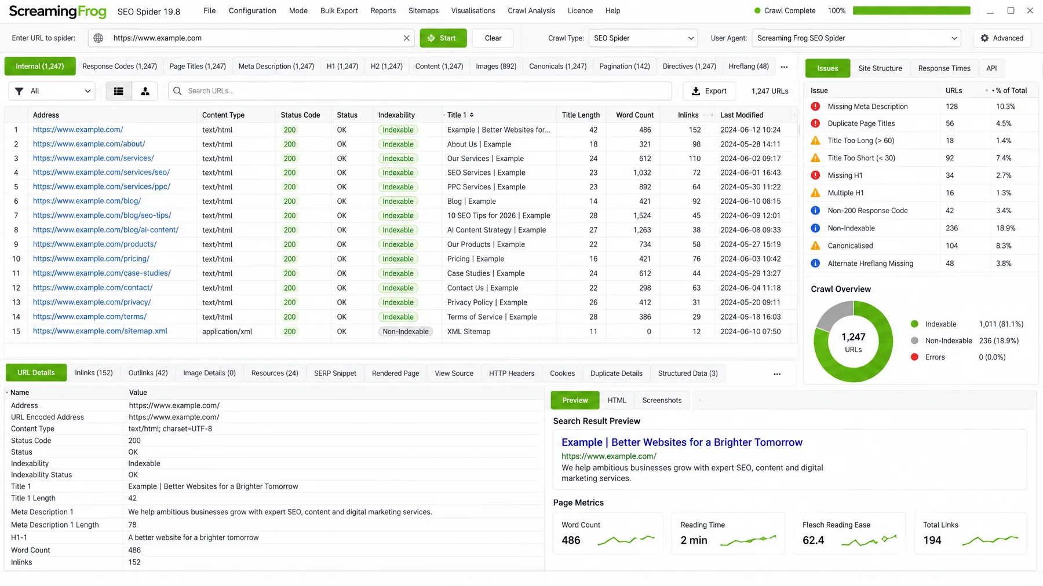The height and width of the screenshot is (586, 1043).
Task: Switch to HTML preview tab
Action: 617,400
